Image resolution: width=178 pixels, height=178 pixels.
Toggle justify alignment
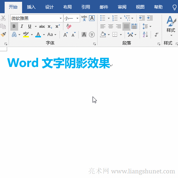point(126,26)
